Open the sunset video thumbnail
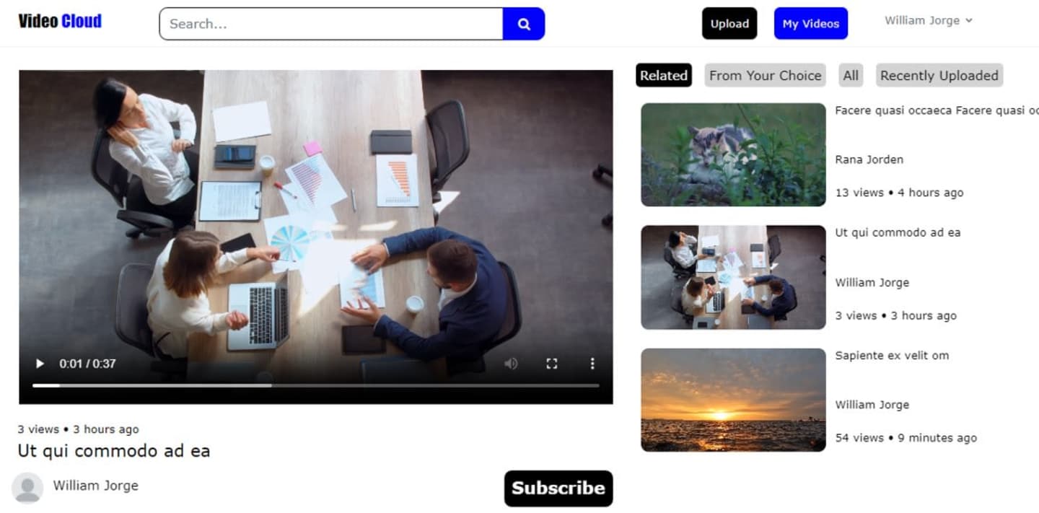The width and height of the screenshot is (1039, 513). tap(733, 400)
